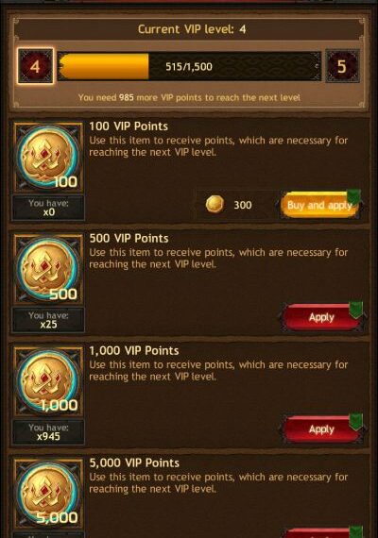
Task: Select the VIP level 5 badge
Action: coord(342,66)
